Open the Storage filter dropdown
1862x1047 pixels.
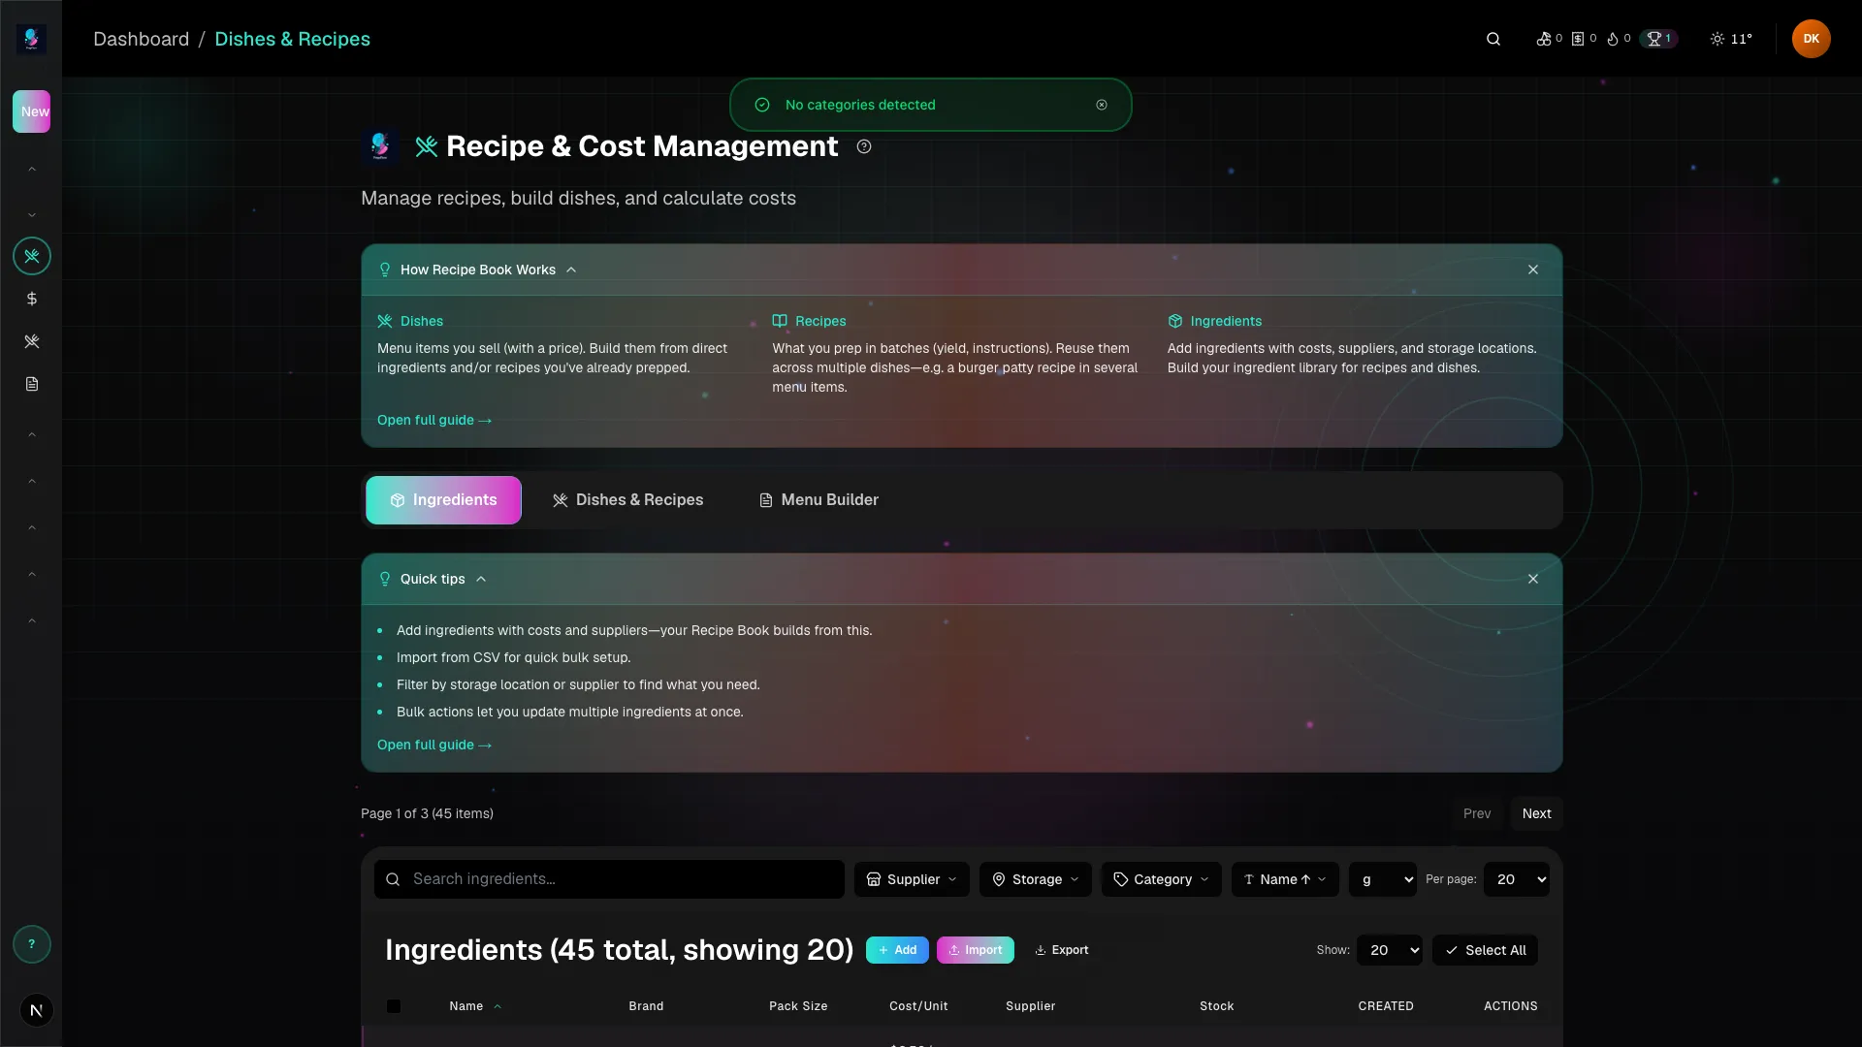coord(1036,879)
